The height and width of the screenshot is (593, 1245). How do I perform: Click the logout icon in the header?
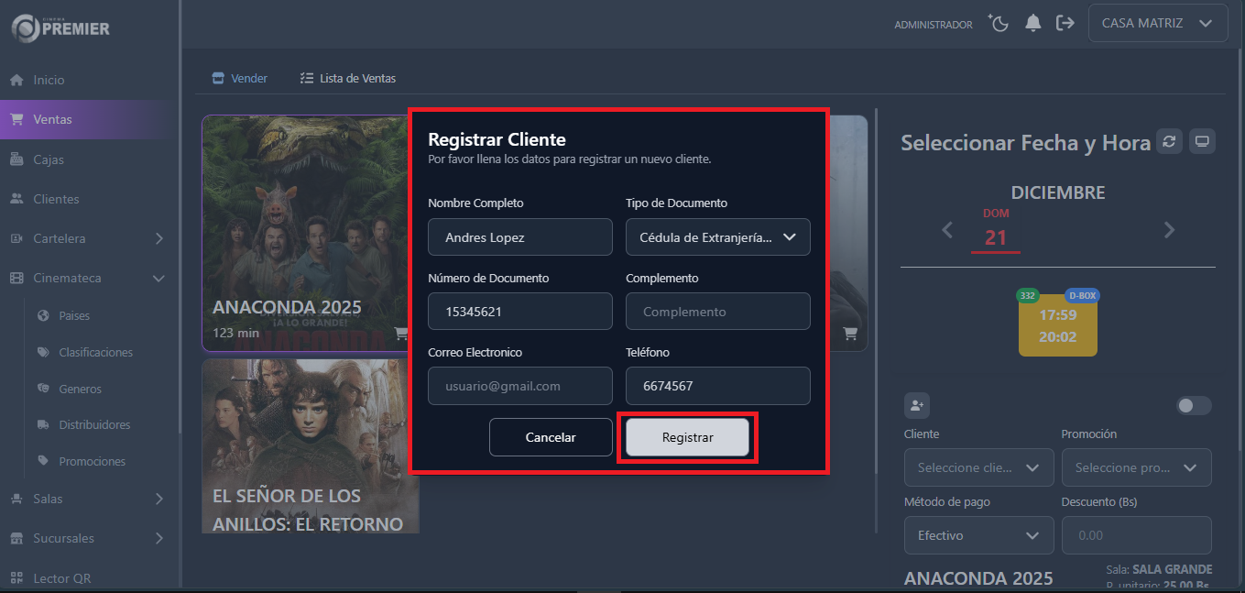[x=1065, y=23]
